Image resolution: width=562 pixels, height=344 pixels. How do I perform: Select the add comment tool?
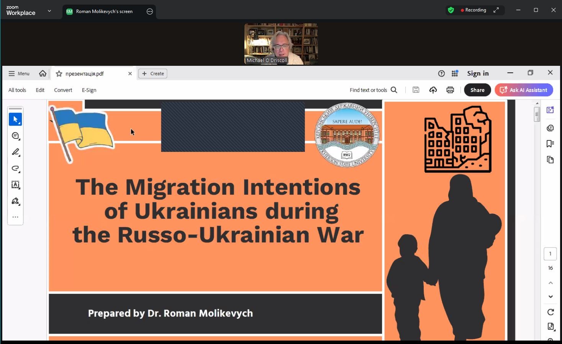point(15,136)
